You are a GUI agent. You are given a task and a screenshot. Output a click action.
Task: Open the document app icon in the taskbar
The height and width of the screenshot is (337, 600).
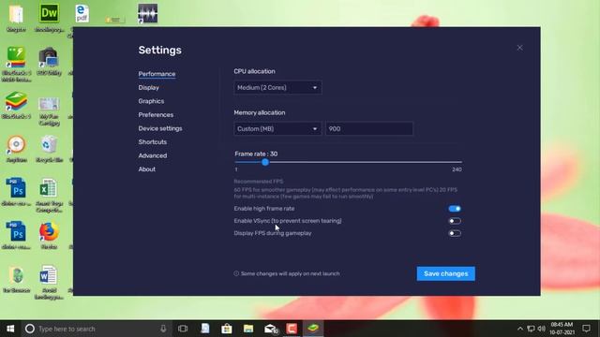[x=205, y=329]
